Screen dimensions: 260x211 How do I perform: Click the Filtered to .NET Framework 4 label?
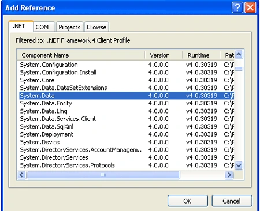click(x=73, y=40)
